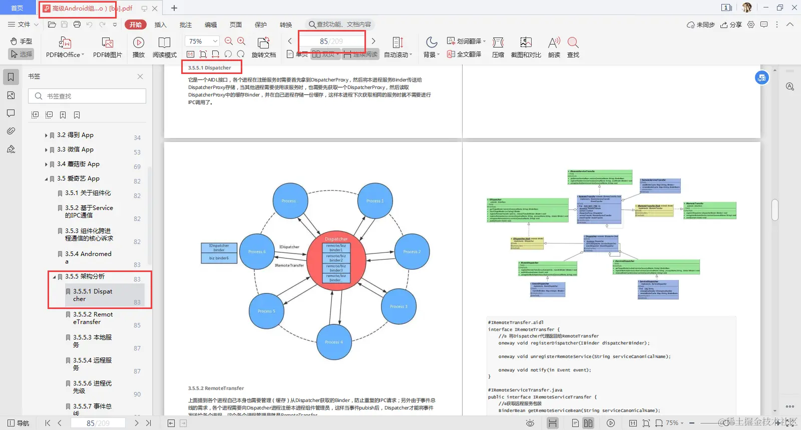The image size is (801, 430).
Task: Select the Hand tool (手型)
Action: 21,41
